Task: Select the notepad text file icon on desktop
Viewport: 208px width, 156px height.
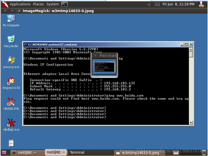Action: [x=11, y=143]
